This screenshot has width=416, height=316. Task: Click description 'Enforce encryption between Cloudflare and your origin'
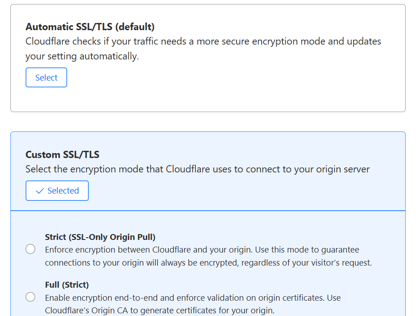(x=149, y=250)
